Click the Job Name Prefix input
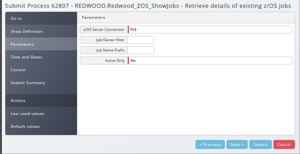The image size is (300, 154). pos(141,50)
